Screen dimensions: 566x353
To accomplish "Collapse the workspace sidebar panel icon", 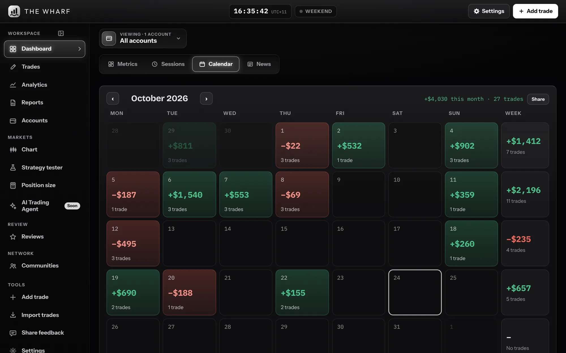I will (61, 33).
